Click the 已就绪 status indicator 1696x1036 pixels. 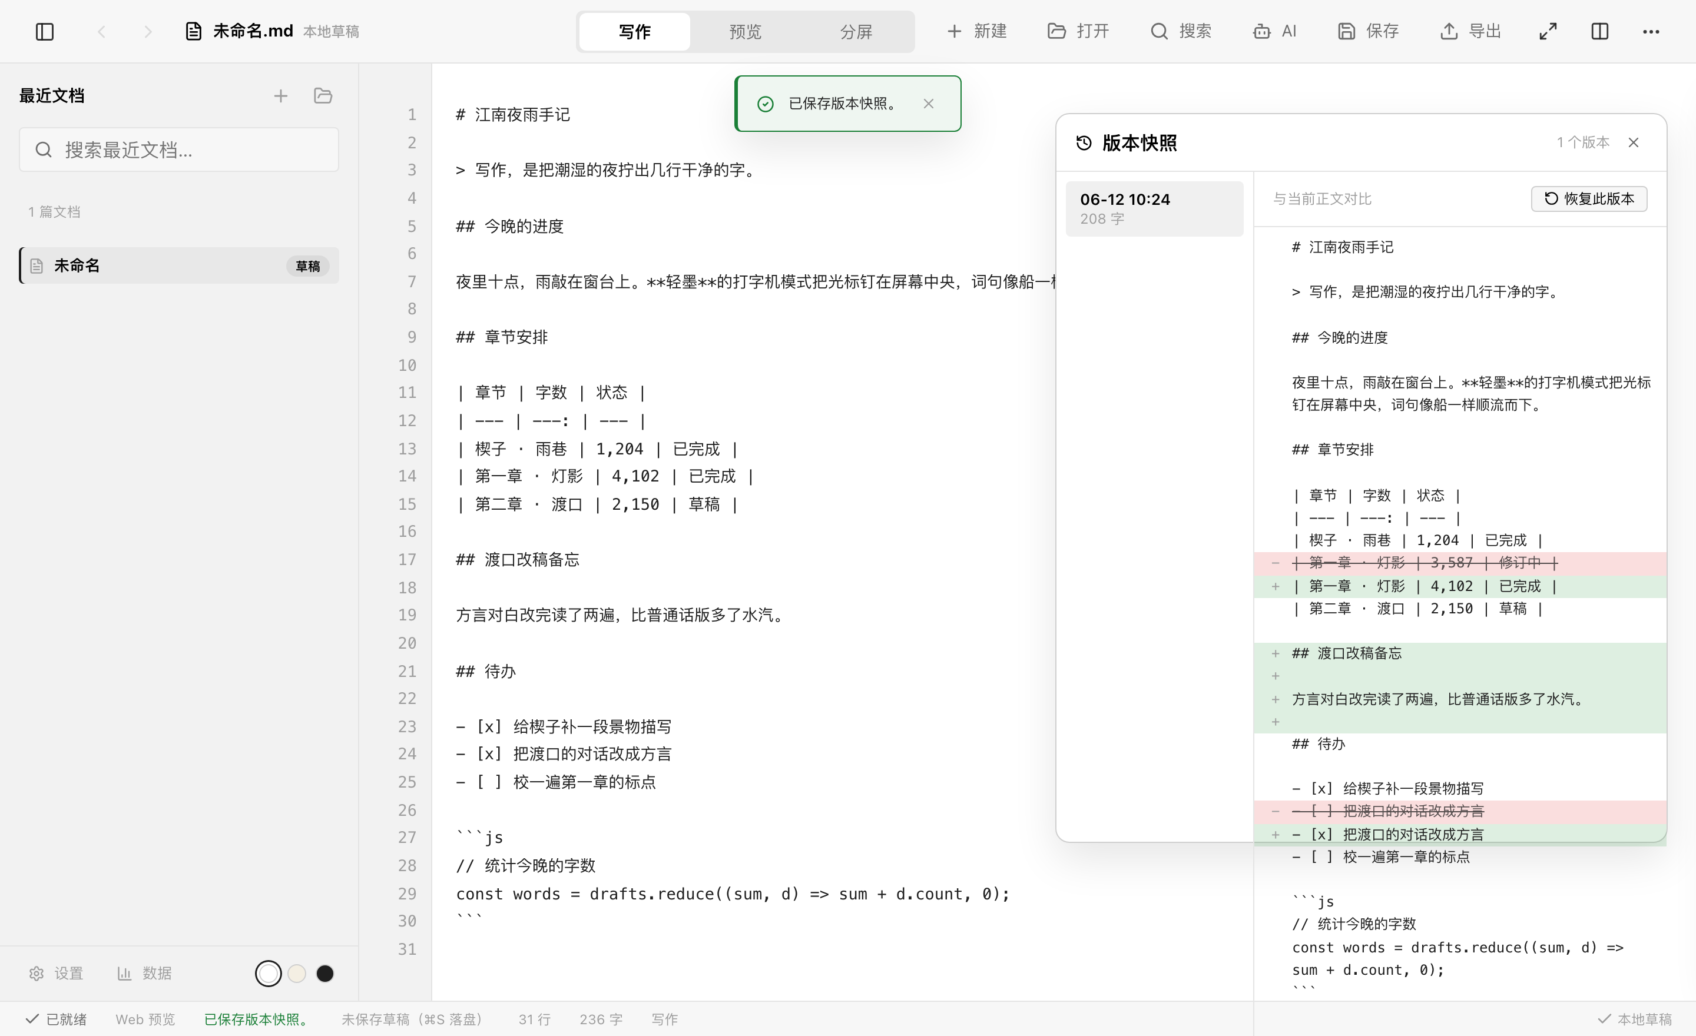[57, 1019]
